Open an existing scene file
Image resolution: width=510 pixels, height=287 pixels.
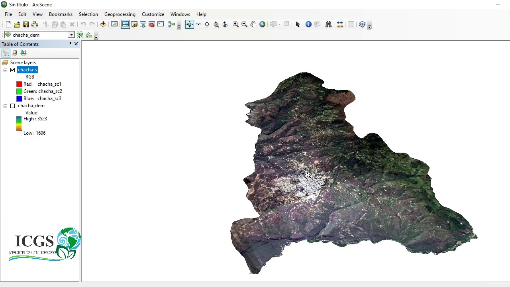[x=17, y=24]
